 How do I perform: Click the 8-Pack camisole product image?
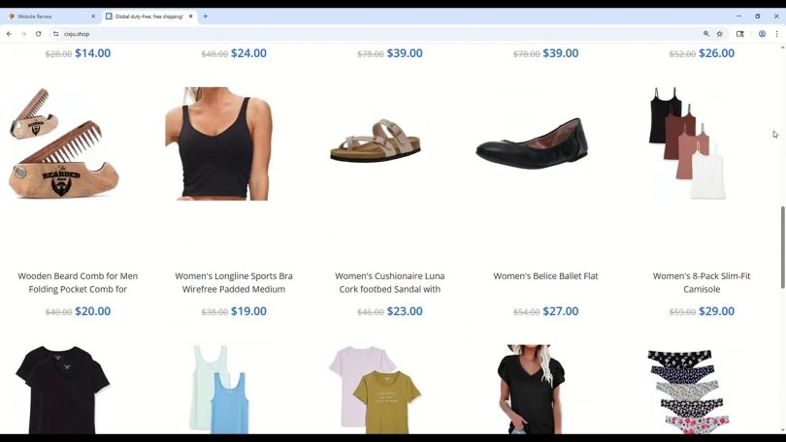pyautogui.click(x=687, y=142)
